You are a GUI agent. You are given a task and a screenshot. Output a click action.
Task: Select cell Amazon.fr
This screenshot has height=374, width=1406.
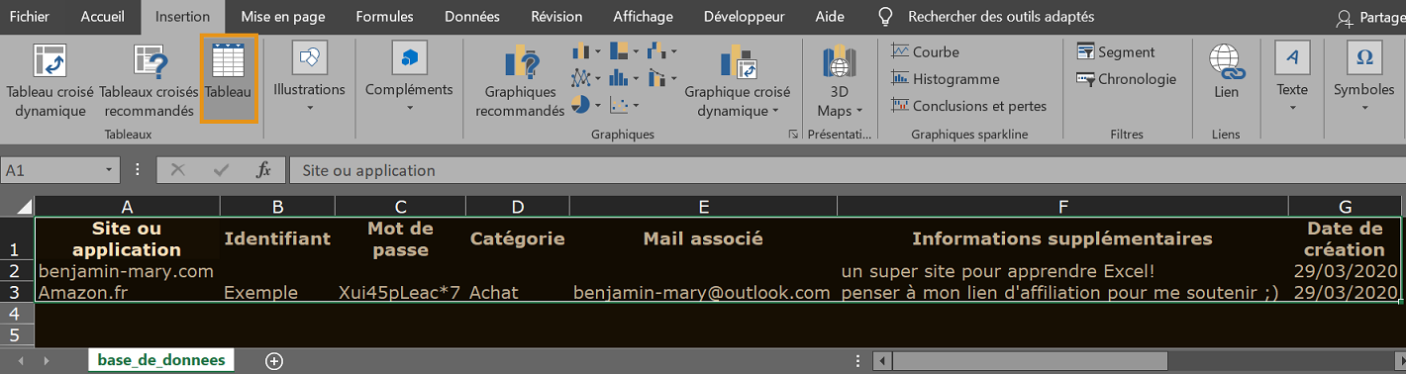pyautogui.click(x=127, y=292)
